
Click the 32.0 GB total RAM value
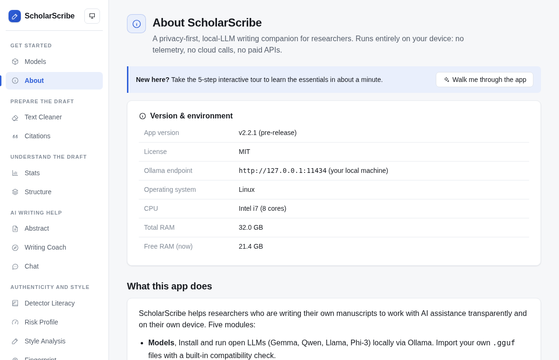(x=251, y=227)
